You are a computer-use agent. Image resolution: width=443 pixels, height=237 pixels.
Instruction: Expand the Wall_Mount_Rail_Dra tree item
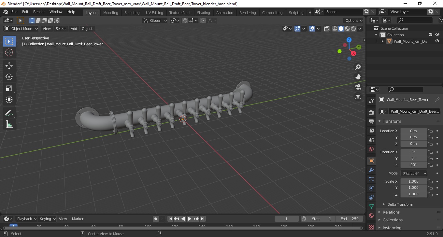[x=383, y=41]
